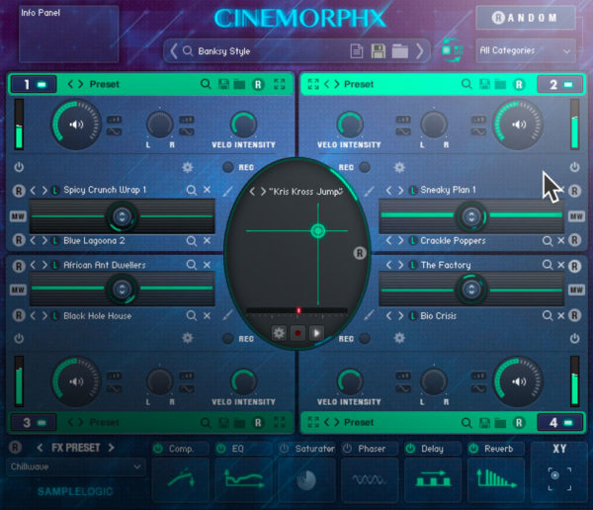Select core 3 tab
593x510 pixels.
click(34, 422)
